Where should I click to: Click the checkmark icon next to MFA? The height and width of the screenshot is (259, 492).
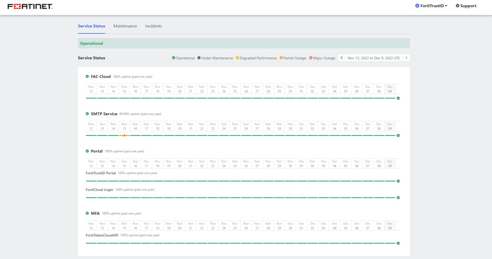[87, 214]
